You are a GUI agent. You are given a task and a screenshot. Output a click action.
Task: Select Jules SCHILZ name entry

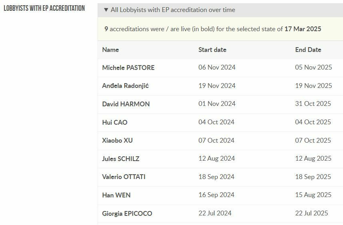[121, 159]
